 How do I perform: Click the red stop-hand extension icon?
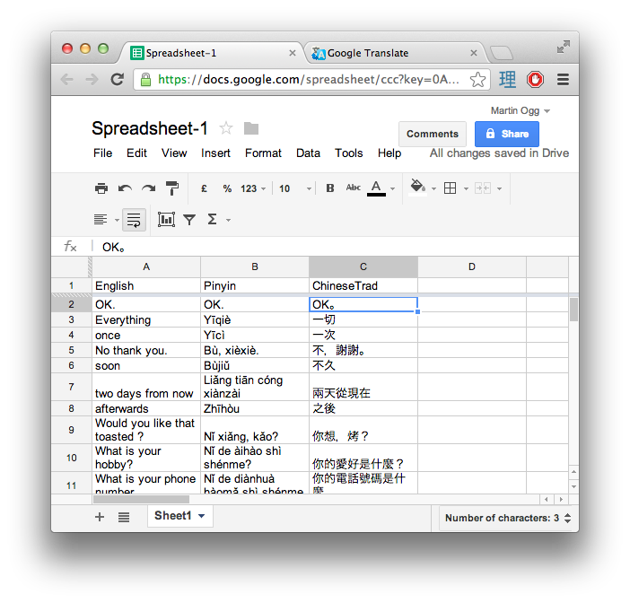click(535, 80)
